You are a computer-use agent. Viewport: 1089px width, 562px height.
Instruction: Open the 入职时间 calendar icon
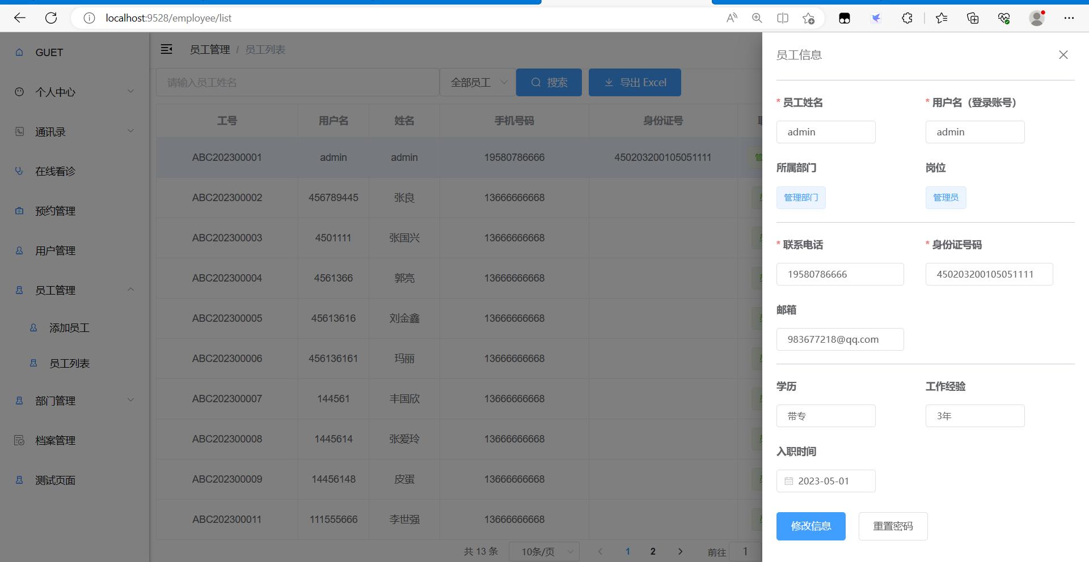[788, 480]
